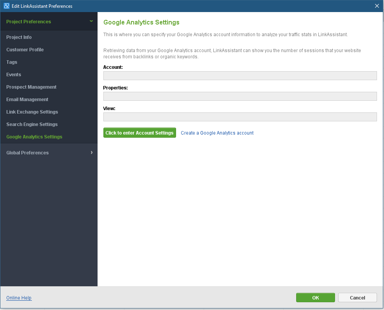Click the View input field

[x=240, y=117]
